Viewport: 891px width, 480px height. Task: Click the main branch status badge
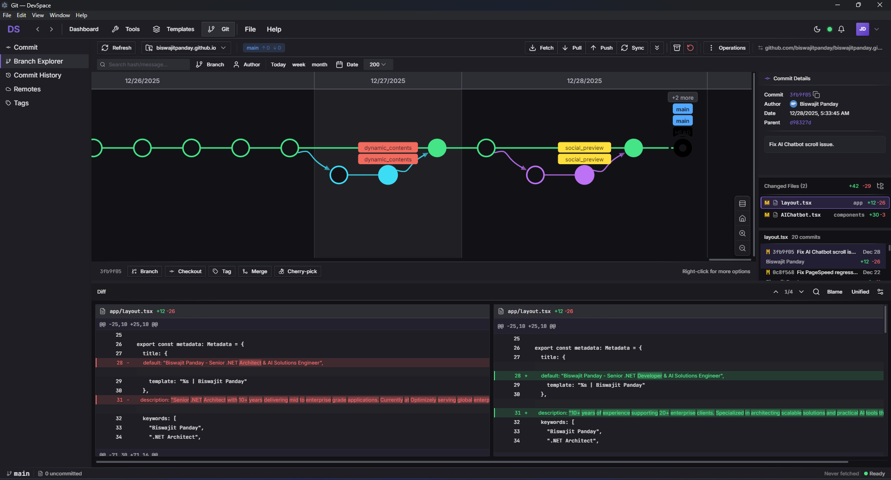264,48
